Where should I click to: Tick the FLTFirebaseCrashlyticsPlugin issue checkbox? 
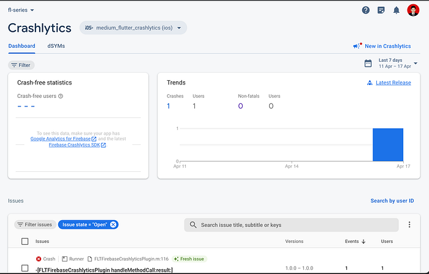pyautogui.click(x=25, y=268)
